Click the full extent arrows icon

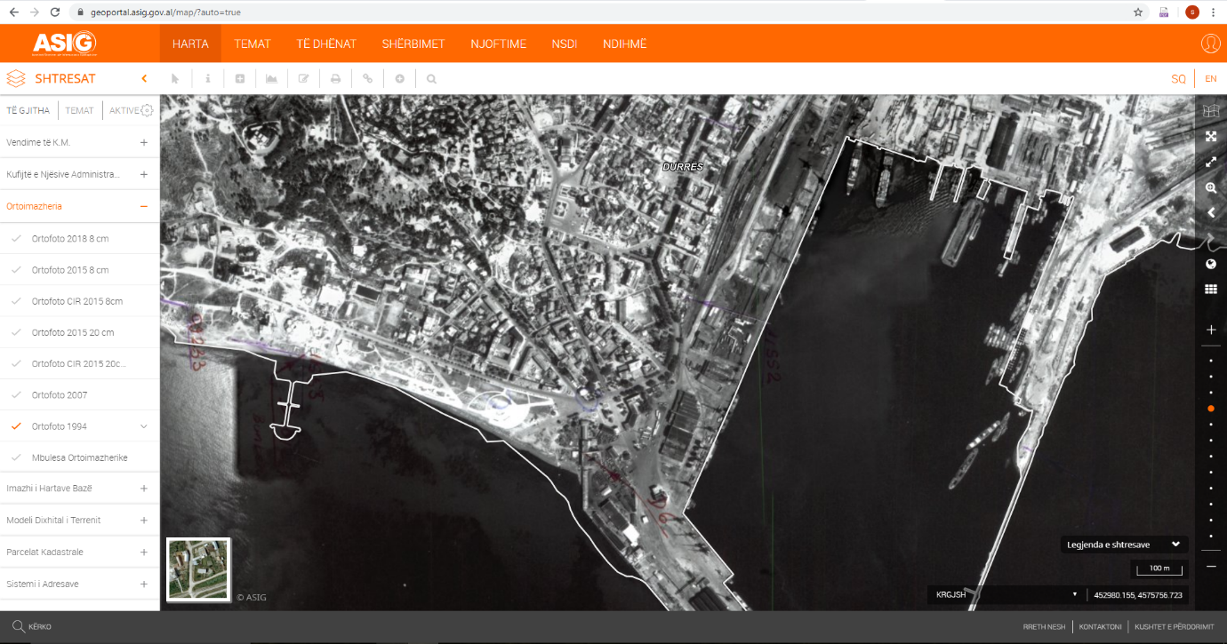1210,137
